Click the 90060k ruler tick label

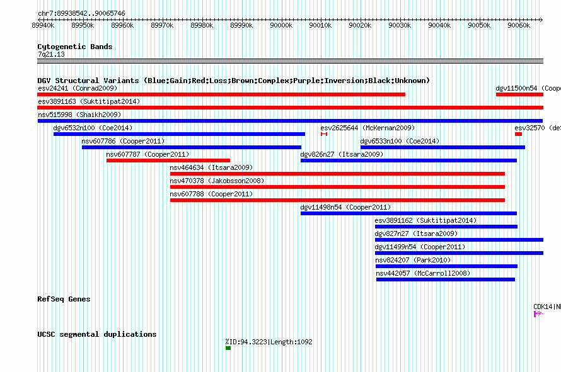click(x=519, y=25)
